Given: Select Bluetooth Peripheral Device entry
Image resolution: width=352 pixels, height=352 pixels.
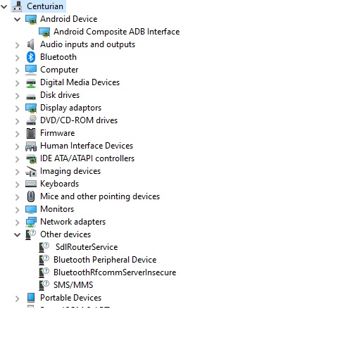Looking at the screenshot, I should click(105, 260).
